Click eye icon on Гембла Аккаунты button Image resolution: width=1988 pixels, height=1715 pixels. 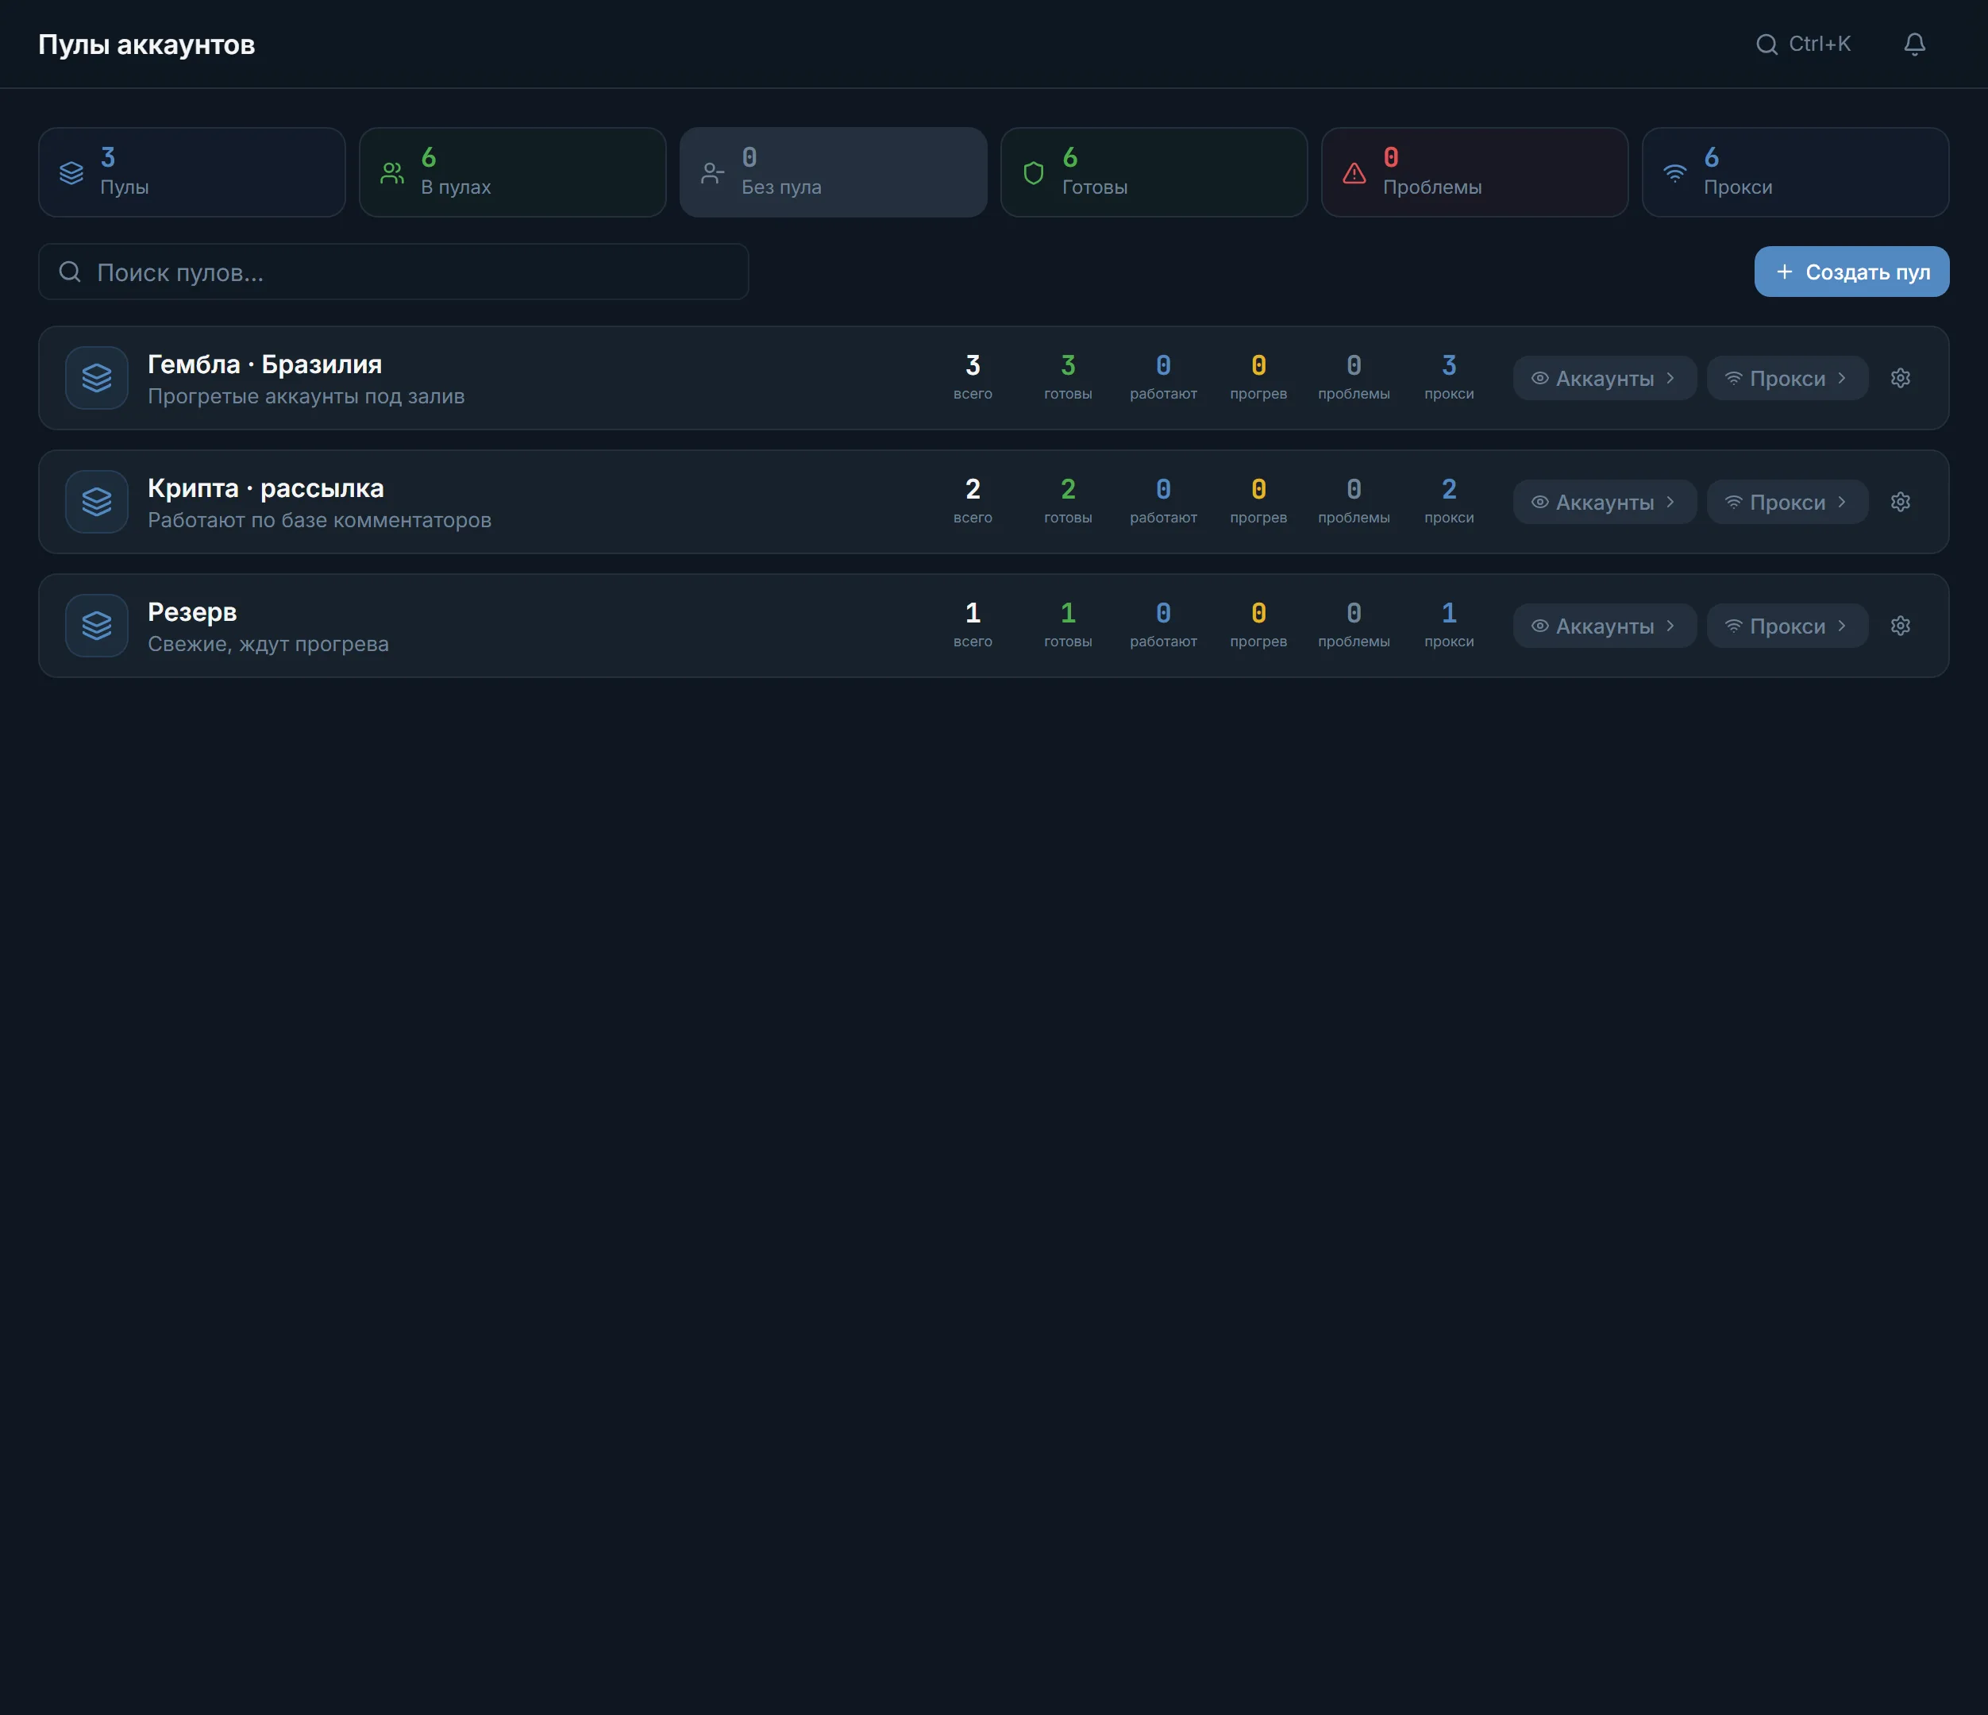1539,378
